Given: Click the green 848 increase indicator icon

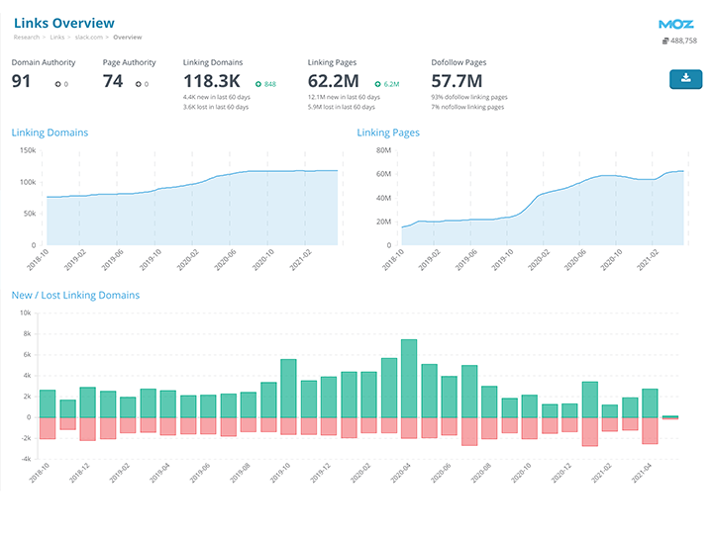Looking at the screenshot, I should (258, 84).
